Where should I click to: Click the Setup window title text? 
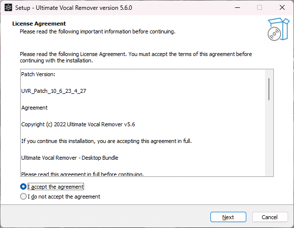click(74, 8)
